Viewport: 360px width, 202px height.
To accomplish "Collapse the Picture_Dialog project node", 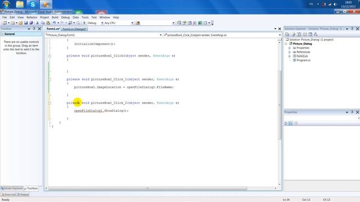I will pos(286,44).
